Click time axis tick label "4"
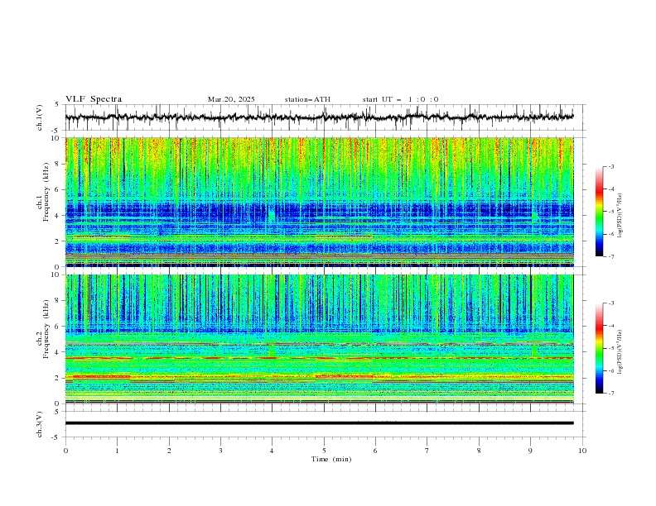The image size is (656, 506). (272, 451)
